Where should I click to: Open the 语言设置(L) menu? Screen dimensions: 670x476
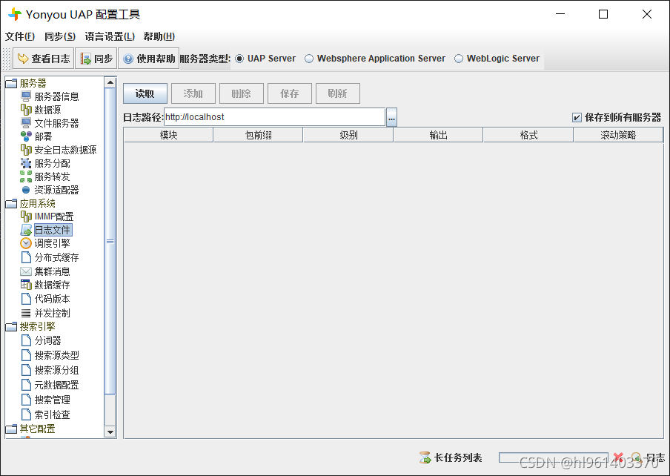[110, 36]
